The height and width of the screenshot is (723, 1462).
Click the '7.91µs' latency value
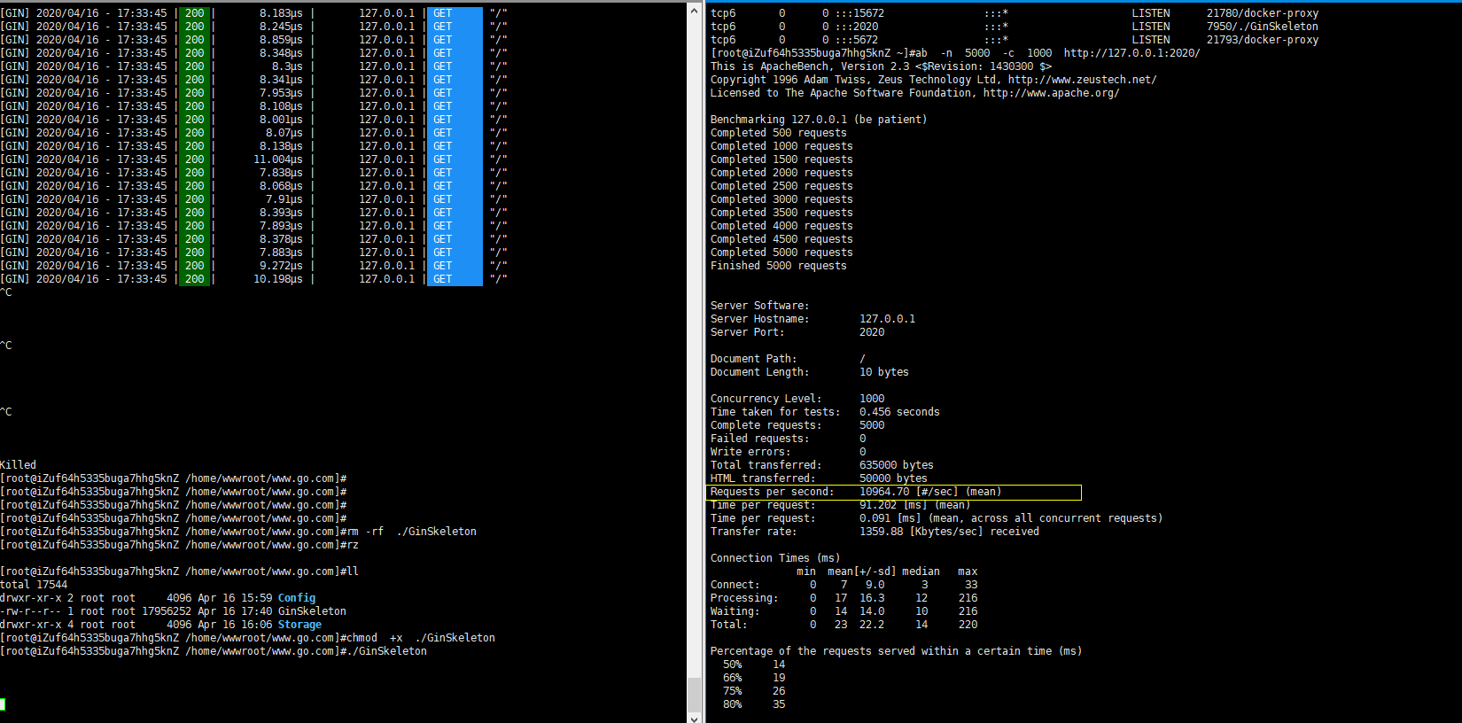pos(284,199)
